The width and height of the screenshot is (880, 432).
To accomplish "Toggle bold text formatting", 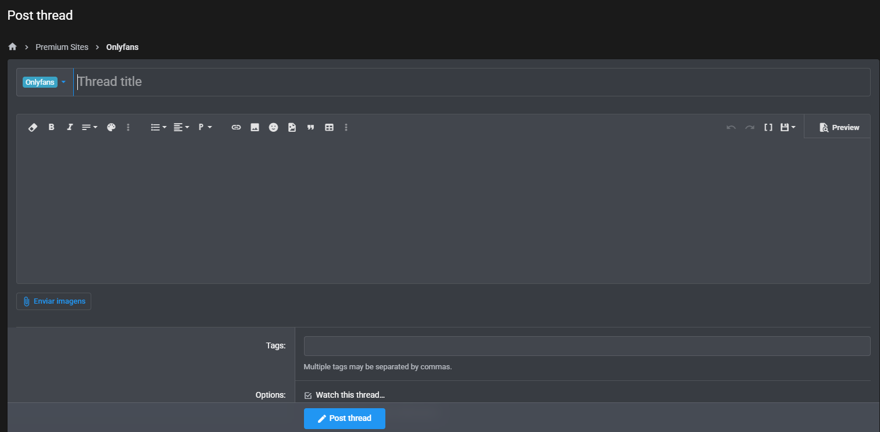I will [51, 127].
